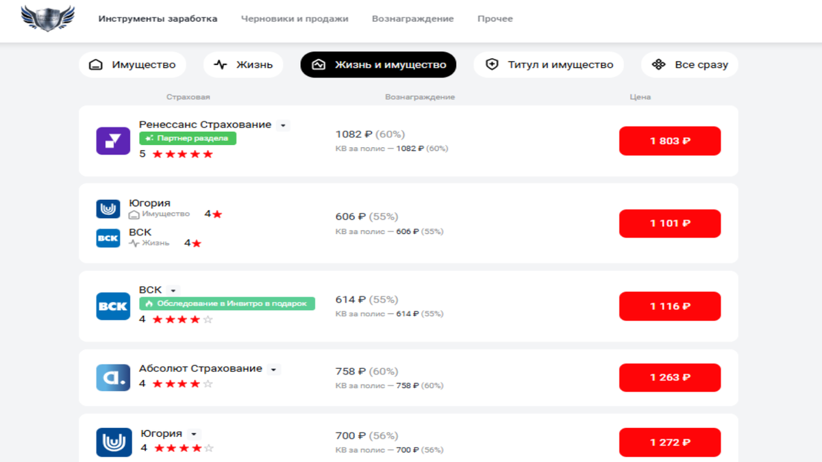Screen dimensions: 822x462
Task: Click the Имущество label under Югория
Action: click(x=160, y=214)
